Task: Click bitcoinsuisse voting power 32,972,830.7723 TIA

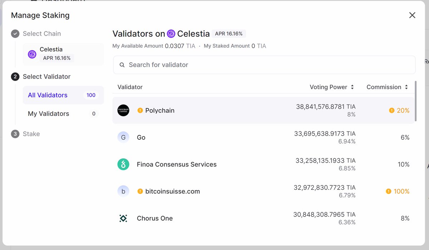Action: 325,188
